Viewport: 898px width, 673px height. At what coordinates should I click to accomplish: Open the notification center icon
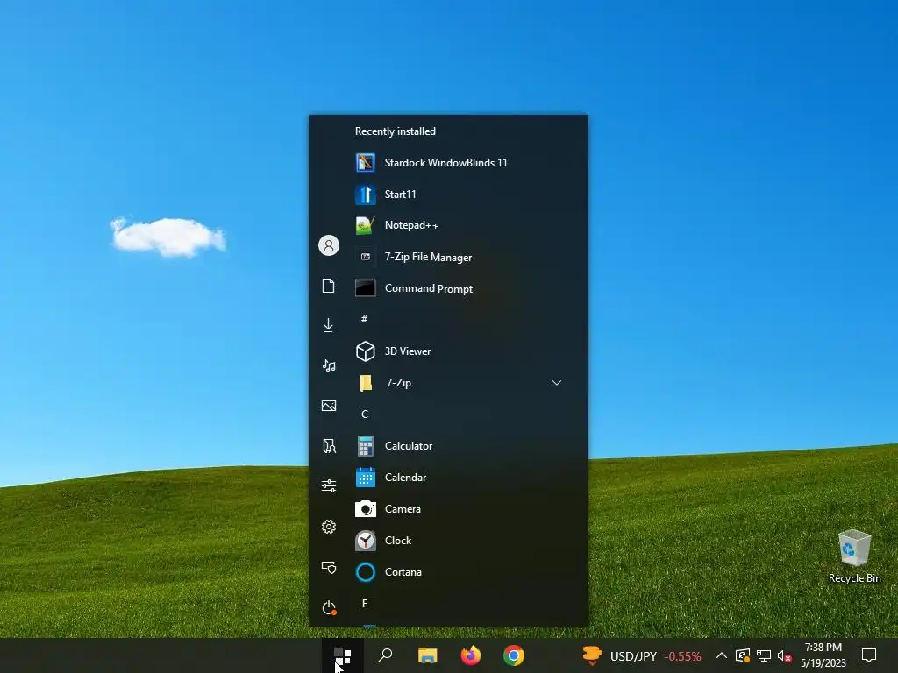click(x=869, y=655)
